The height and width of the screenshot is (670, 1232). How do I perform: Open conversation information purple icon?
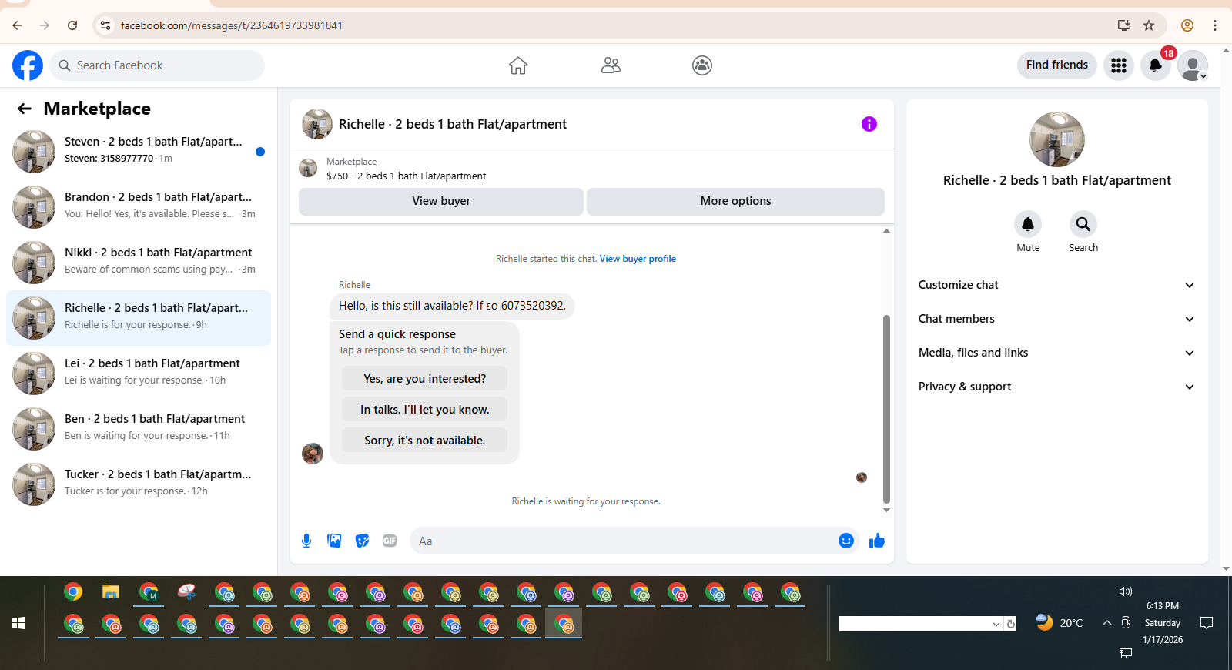point(869,124)
